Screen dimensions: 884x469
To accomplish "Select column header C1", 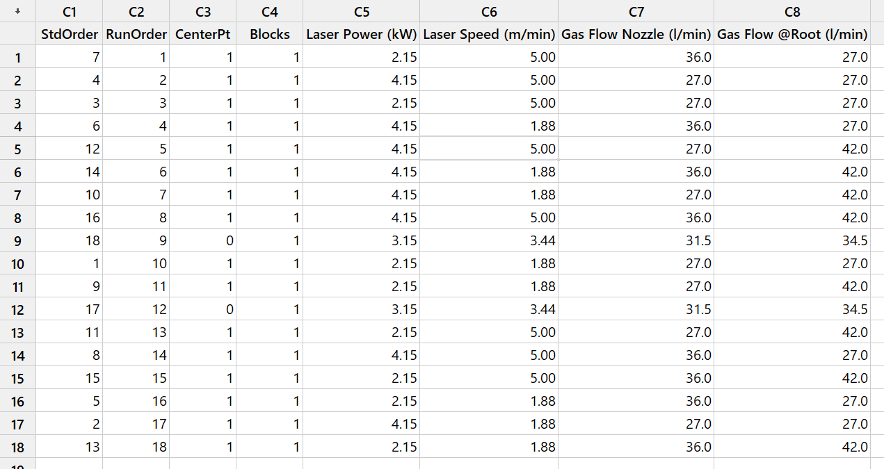I will tap(69, 11).
